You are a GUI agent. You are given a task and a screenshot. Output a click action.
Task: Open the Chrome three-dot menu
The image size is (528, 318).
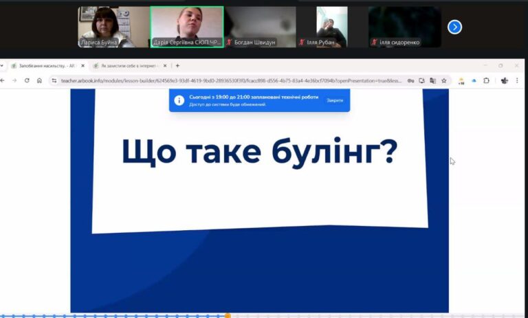coord(516,80)
